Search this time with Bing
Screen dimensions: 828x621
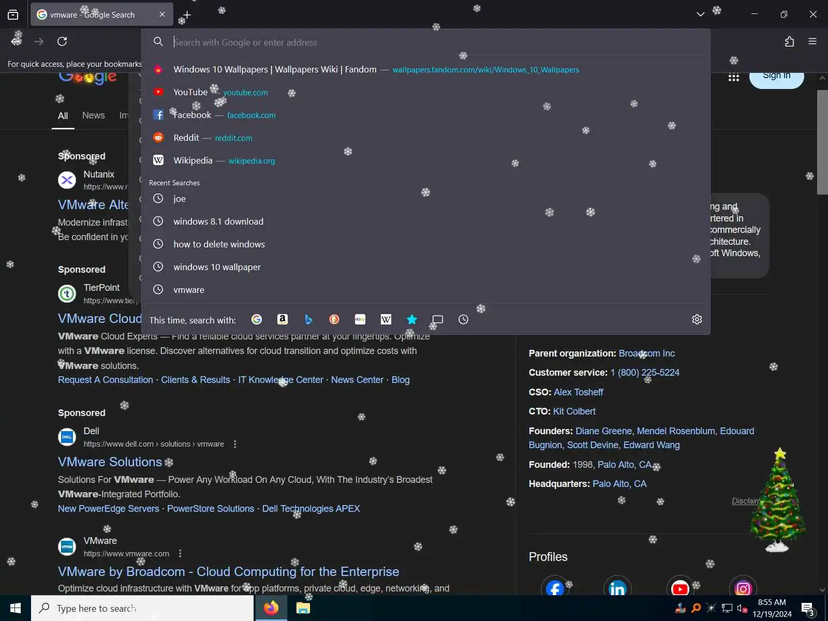tap(308, 319)
